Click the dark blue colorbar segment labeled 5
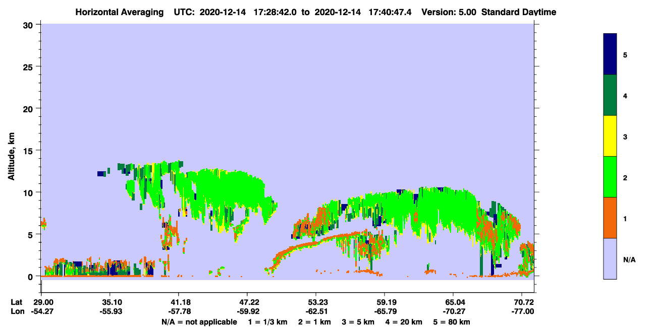Viewport: 656px width, 336px height. (x=610, y=54)
